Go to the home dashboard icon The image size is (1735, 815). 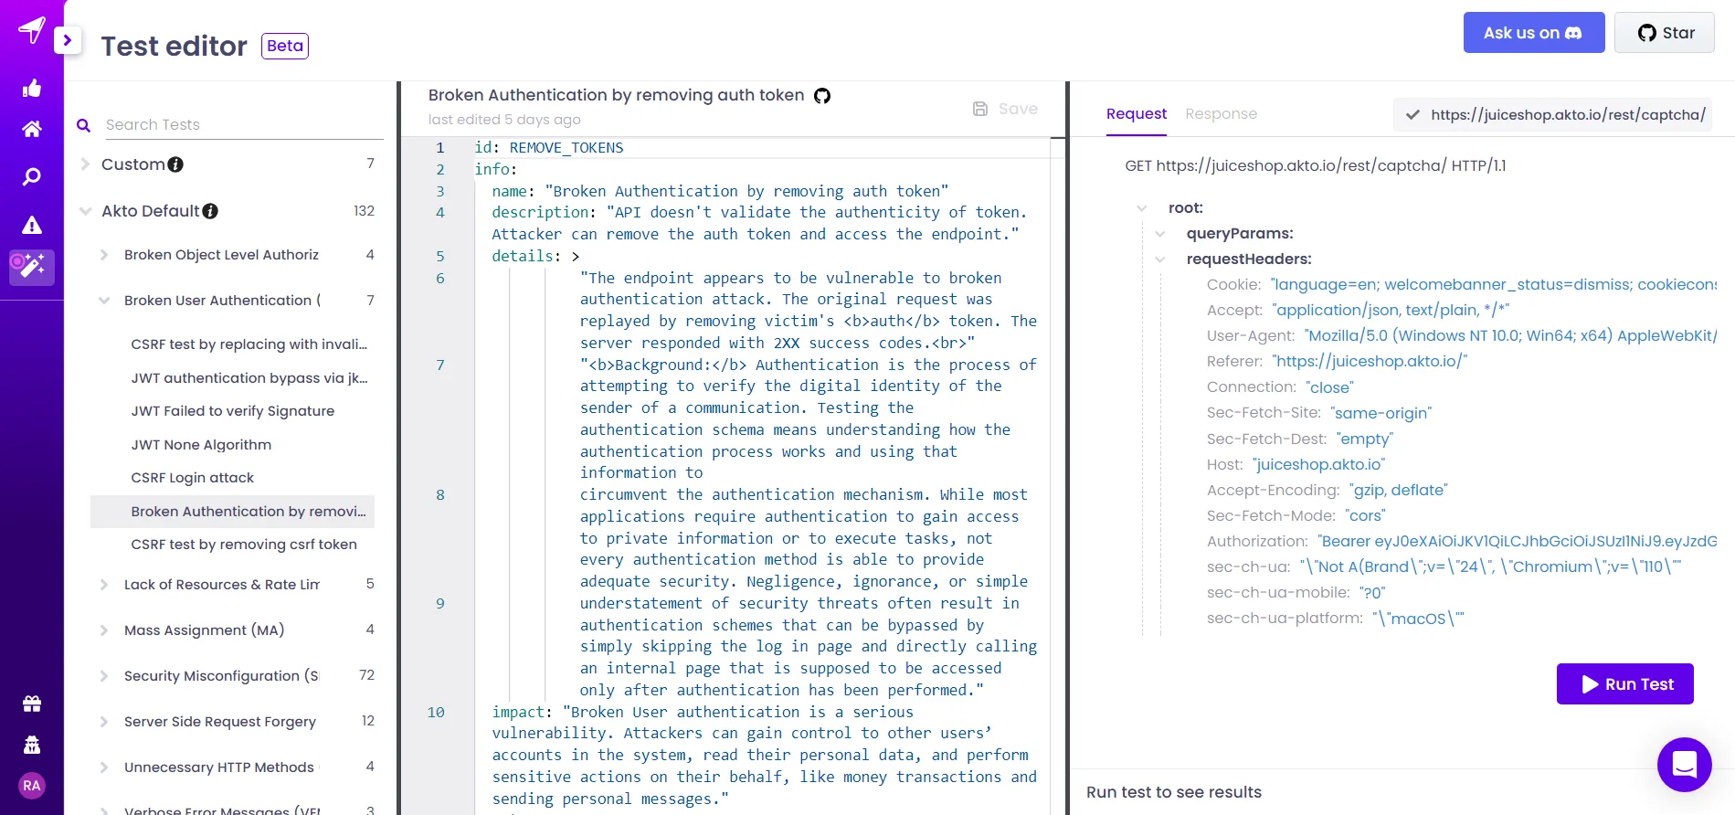click(x=32, y=129)
